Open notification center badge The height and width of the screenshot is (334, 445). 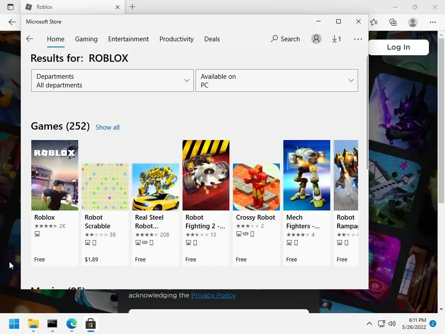(433, 324)
